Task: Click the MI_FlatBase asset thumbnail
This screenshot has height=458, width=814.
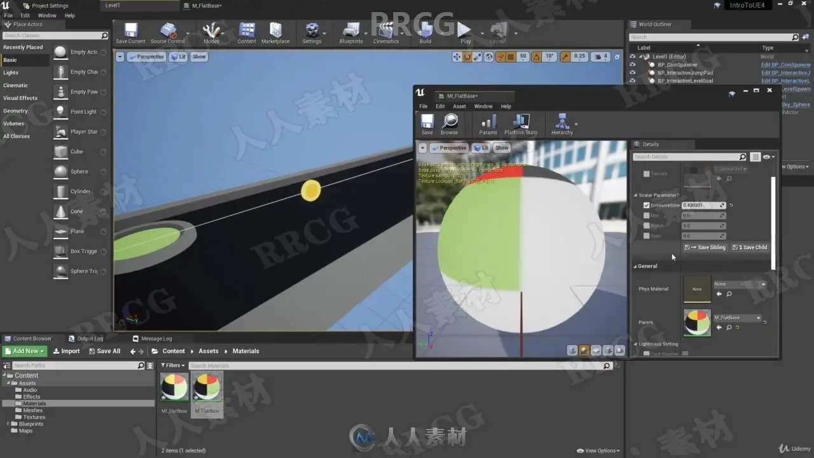Action: (174, 387)
